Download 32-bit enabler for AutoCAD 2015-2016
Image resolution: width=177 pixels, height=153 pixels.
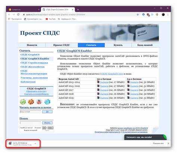[104, 86]
